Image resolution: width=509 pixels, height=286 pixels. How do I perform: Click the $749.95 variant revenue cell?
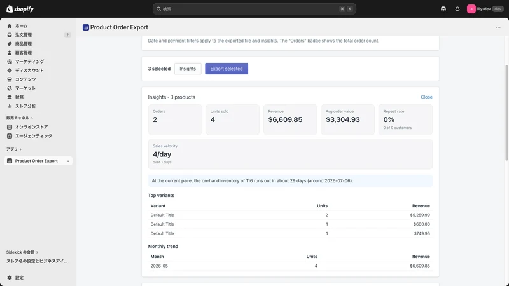pyautogui.click(x=422, y=233)
